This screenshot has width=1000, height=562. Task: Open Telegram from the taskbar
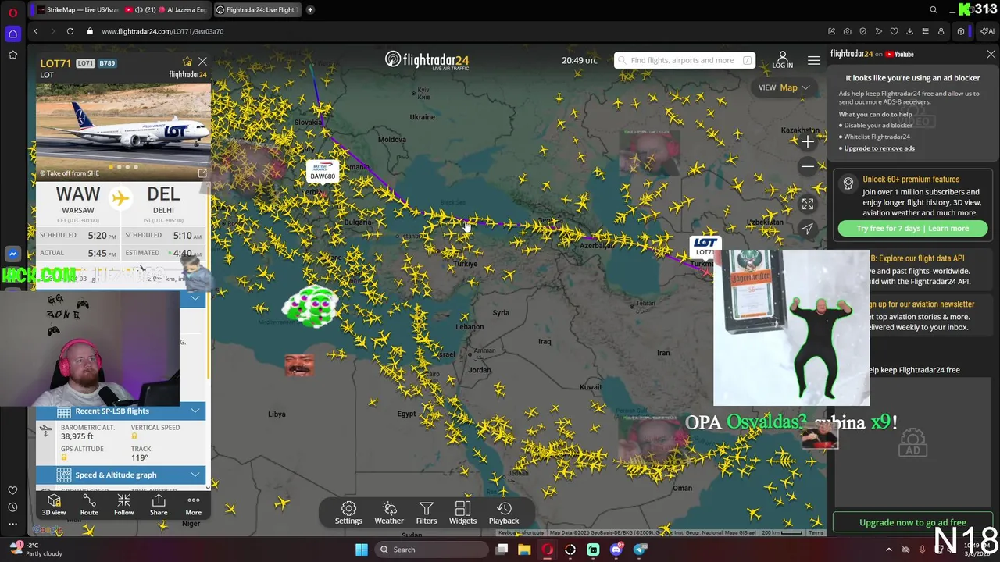[640, 550]
